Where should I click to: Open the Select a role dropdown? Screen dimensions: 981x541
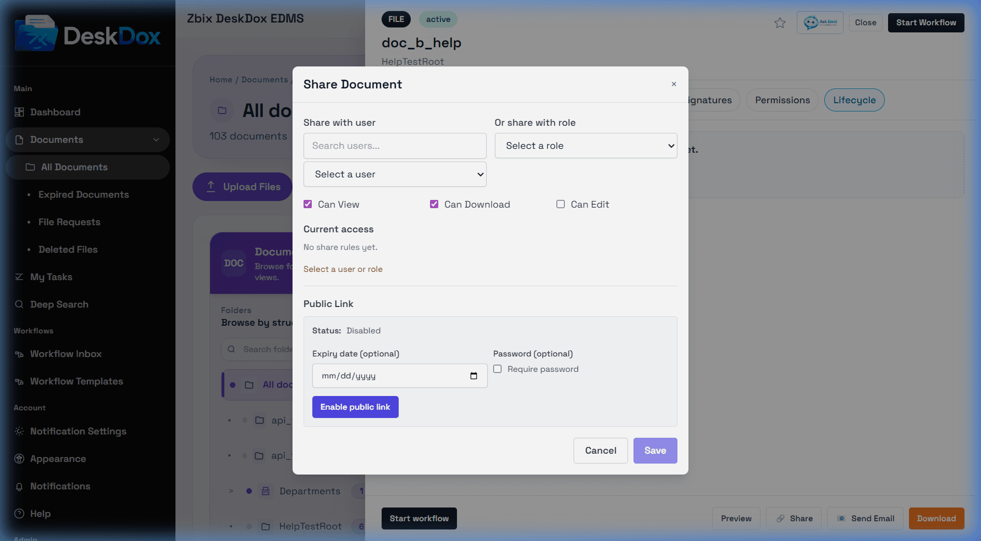pos(586,146)
